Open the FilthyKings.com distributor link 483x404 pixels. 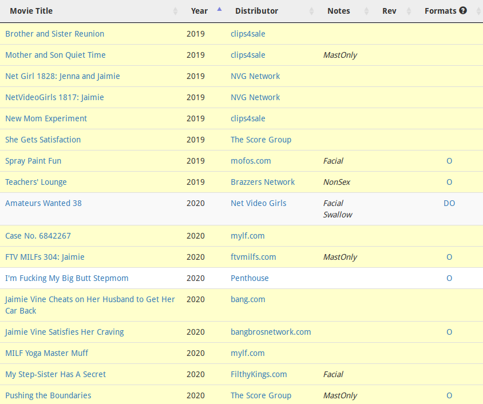259,374
